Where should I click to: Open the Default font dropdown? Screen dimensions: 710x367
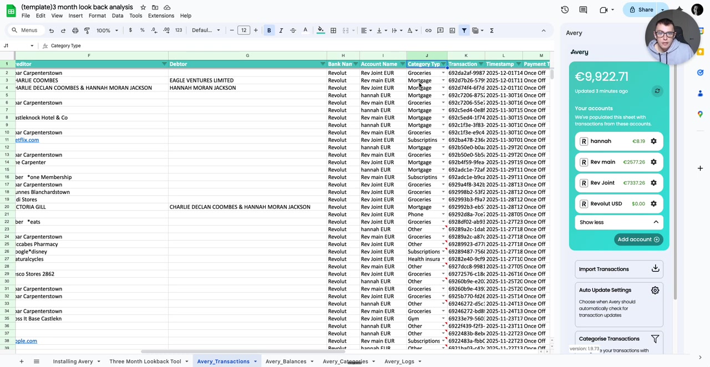pyautogui.click(x=205, y=30)
